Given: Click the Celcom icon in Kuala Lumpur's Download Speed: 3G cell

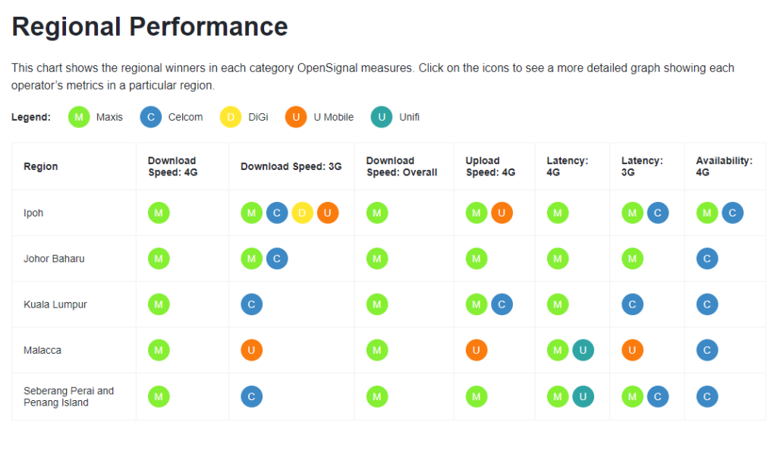Looking at the screenshot, I should [252, 304].
